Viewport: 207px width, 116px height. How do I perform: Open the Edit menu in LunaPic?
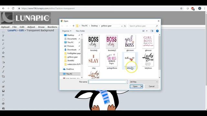pos(22,27)
